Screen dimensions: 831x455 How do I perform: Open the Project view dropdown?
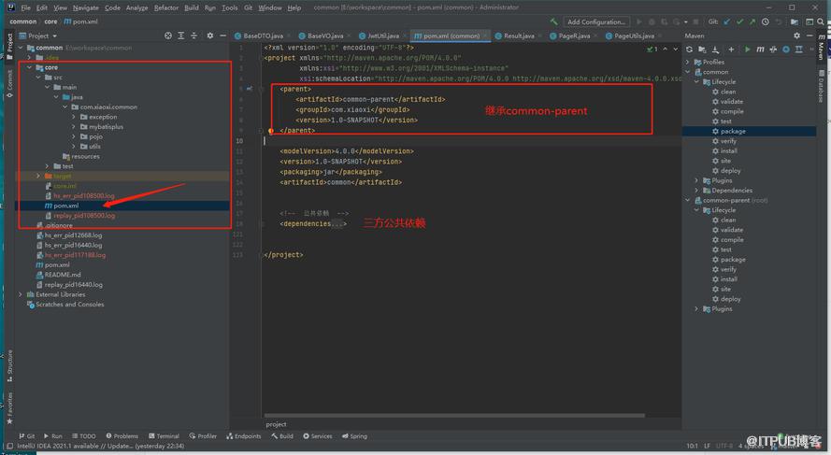click(38, 36)
